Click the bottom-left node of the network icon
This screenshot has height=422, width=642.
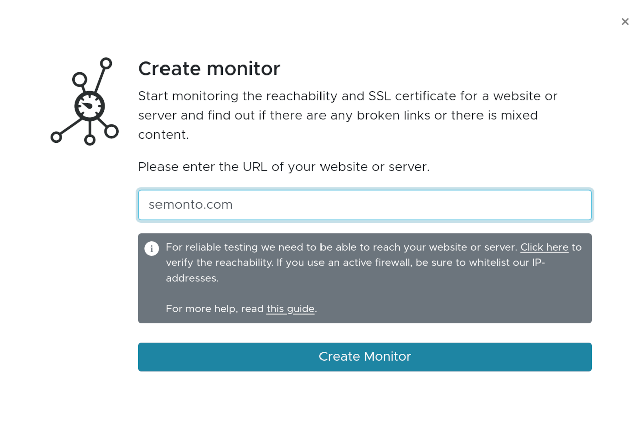(x=56, y=137)
